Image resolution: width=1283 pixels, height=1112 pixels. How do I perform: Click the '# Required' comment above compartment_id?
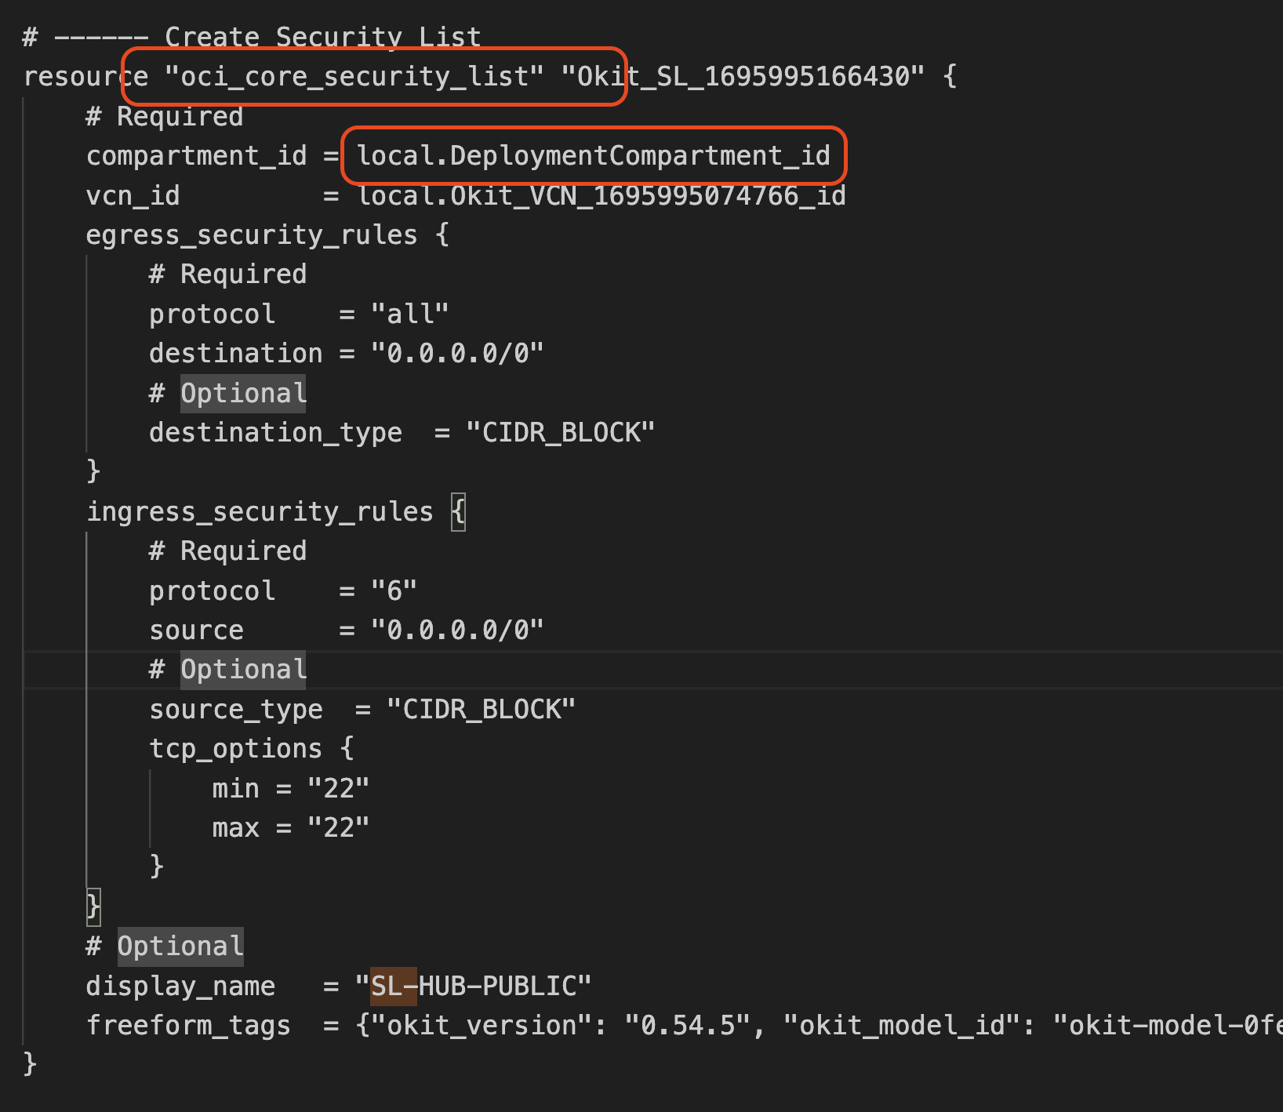tap(165, 117)
